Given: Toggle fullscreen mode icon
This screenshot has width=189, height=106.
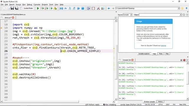Looking at the screenshot, I should [93, 9].
